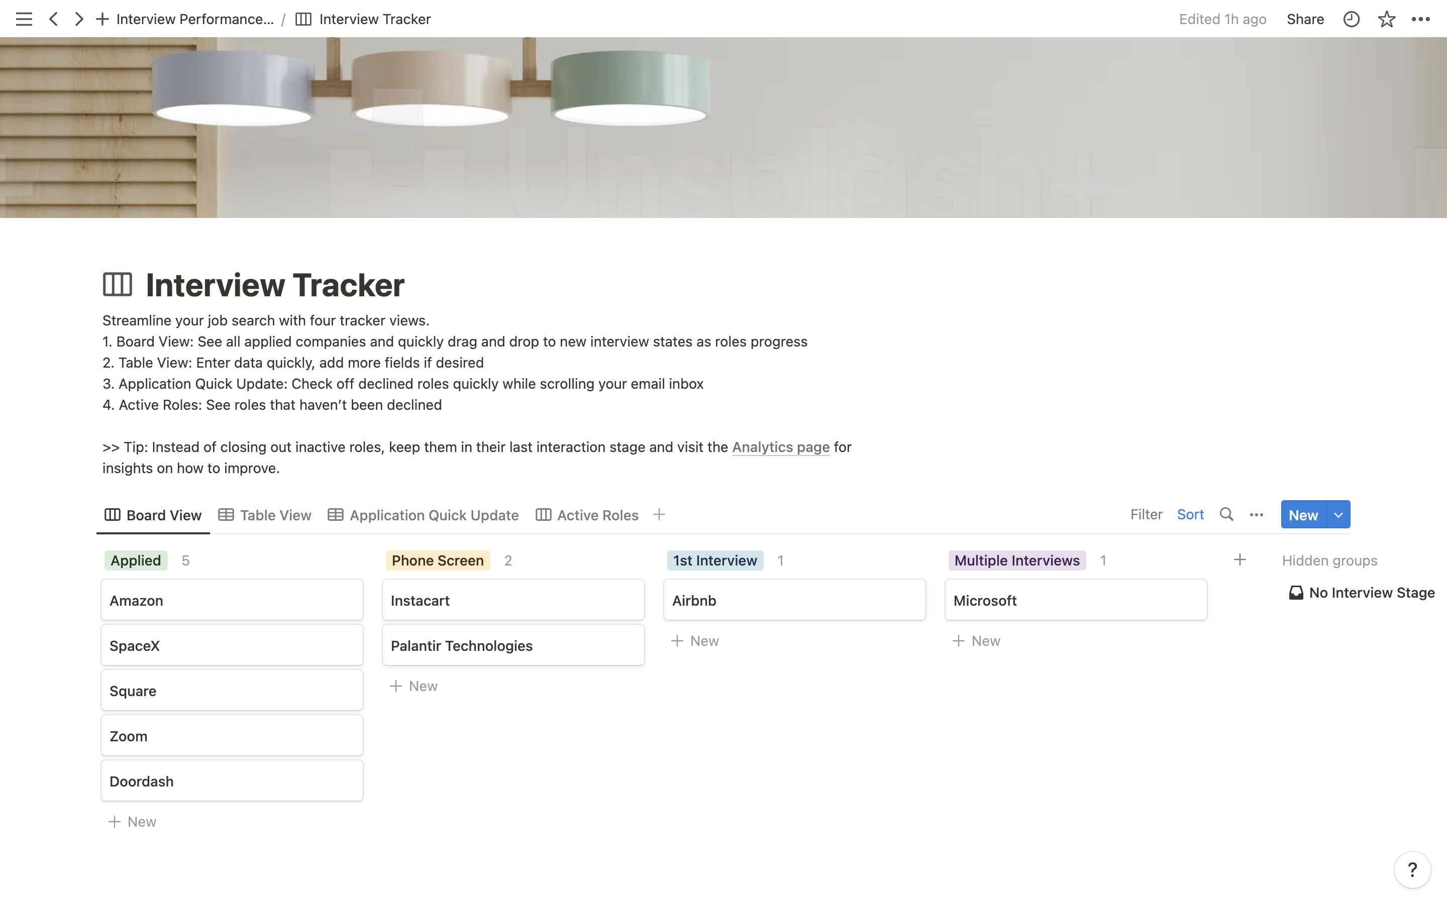
Task: Click the page cover image
Action: [x=724, y=128]
